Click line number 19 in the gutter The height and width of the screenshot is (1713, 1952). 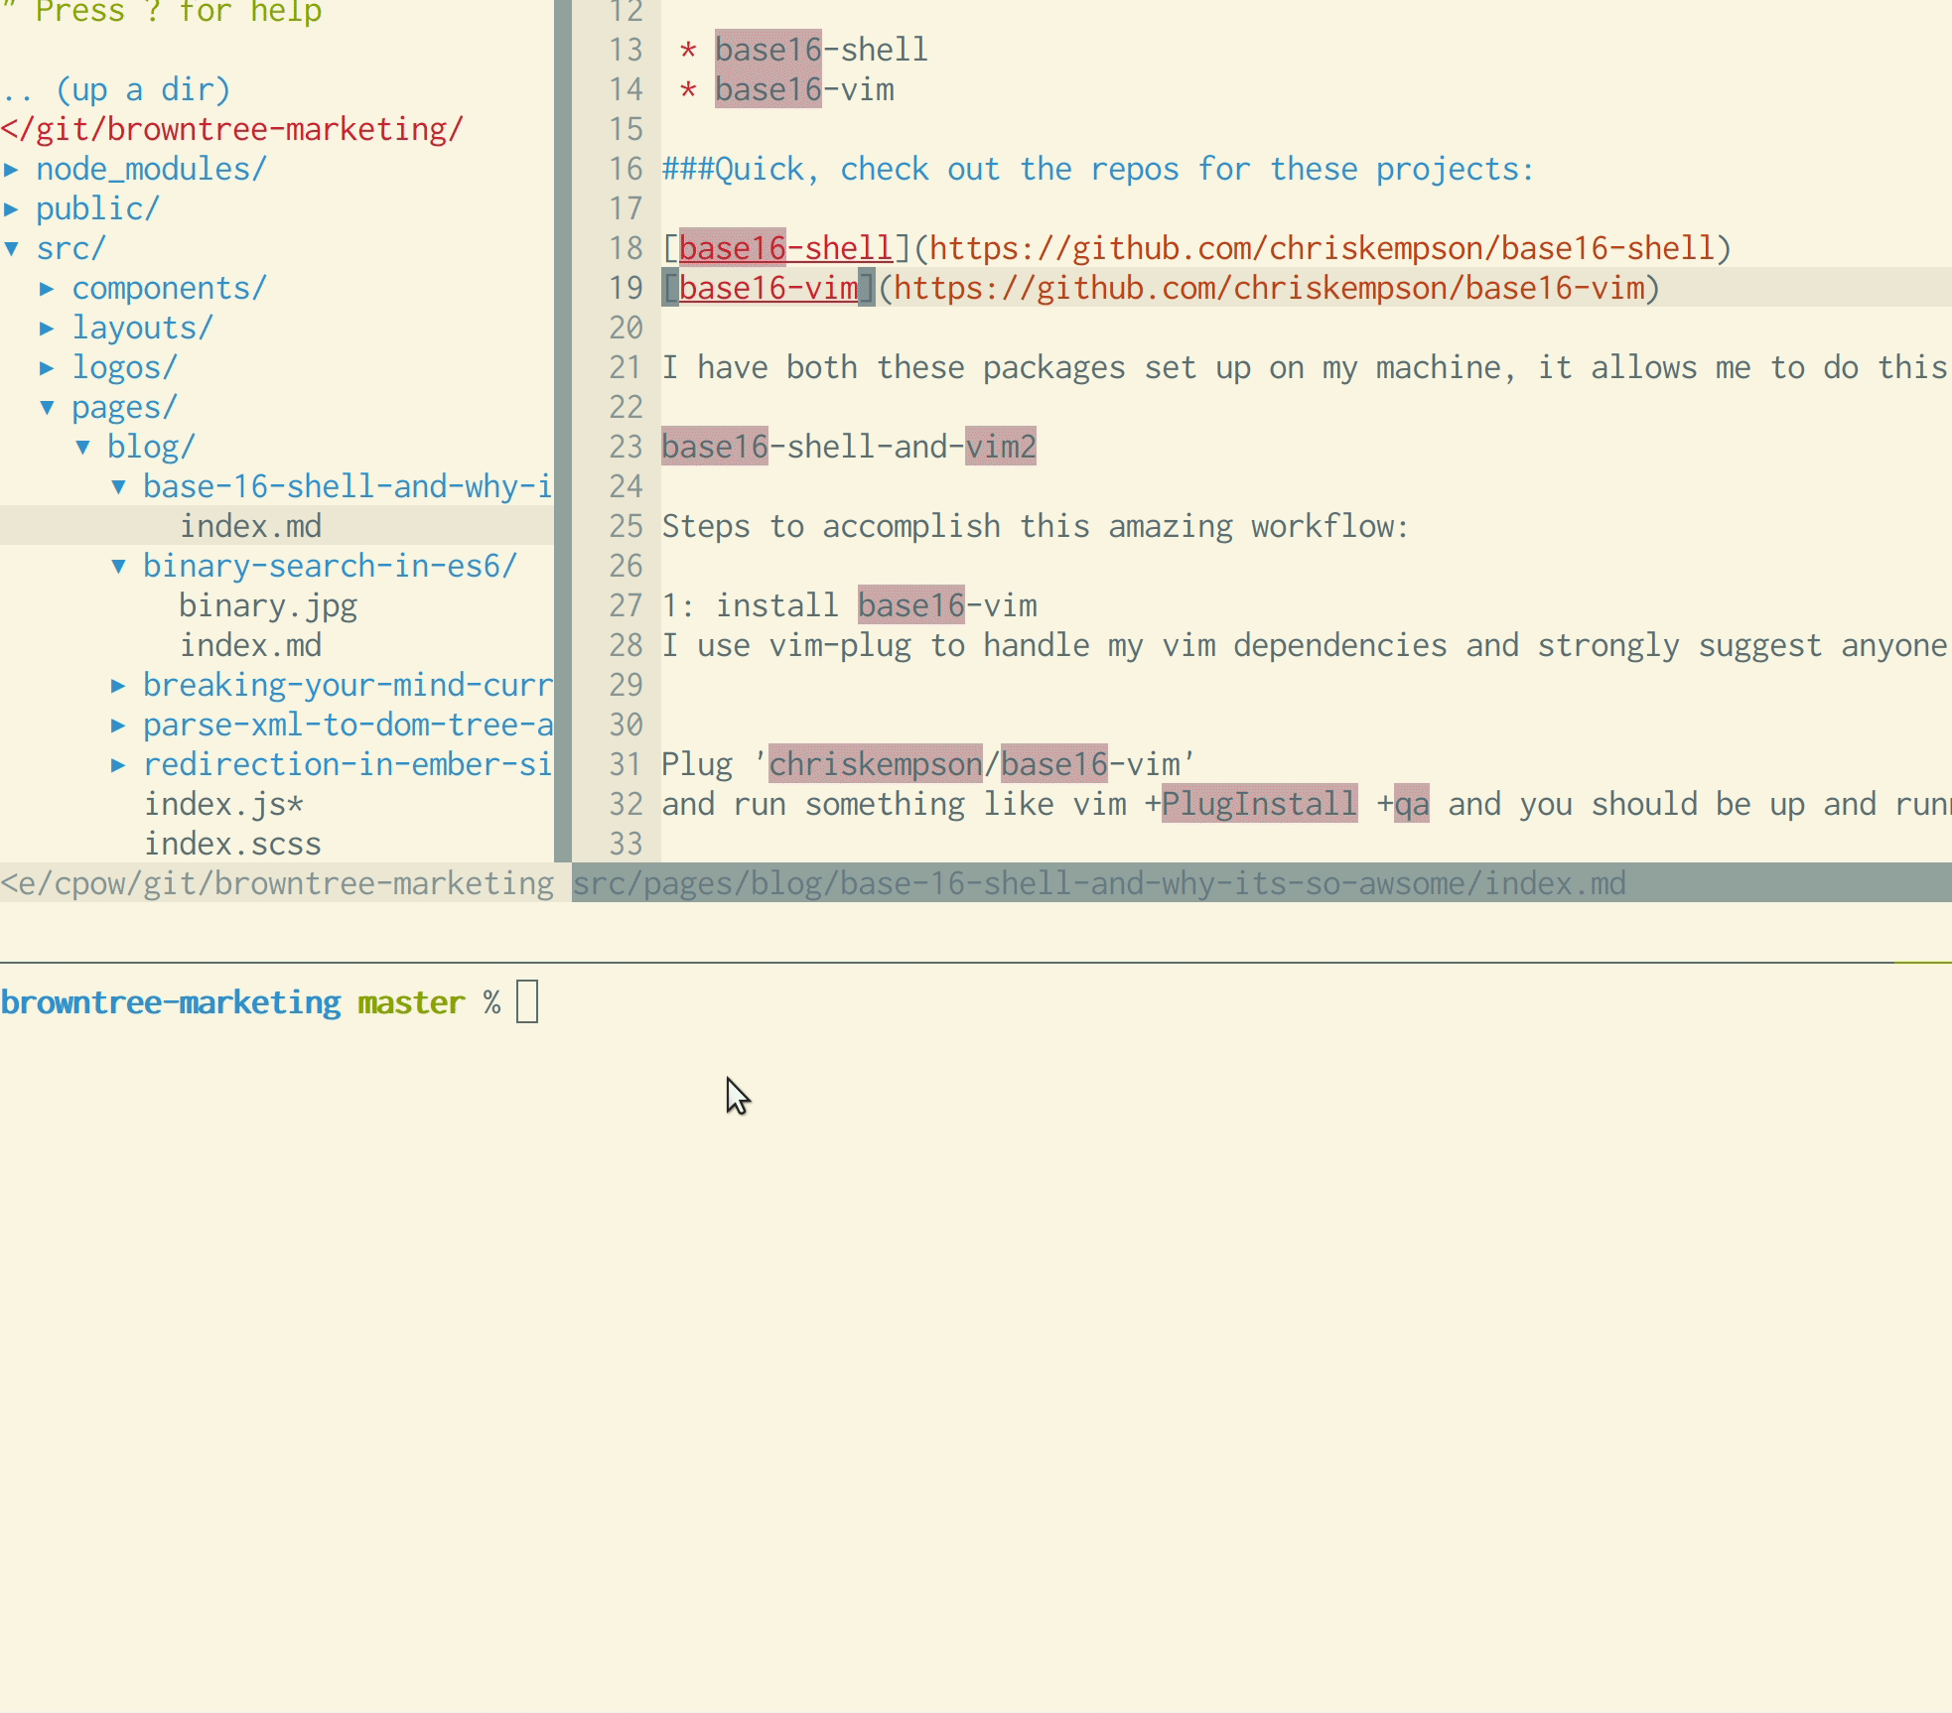[627, 289]
